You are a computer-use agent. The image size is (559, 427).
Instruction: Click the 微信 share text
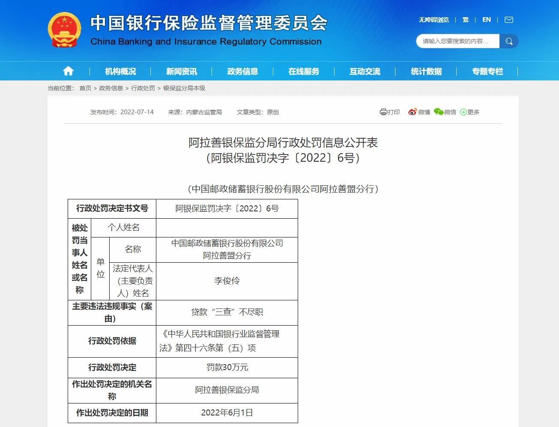tap(450, 112)
